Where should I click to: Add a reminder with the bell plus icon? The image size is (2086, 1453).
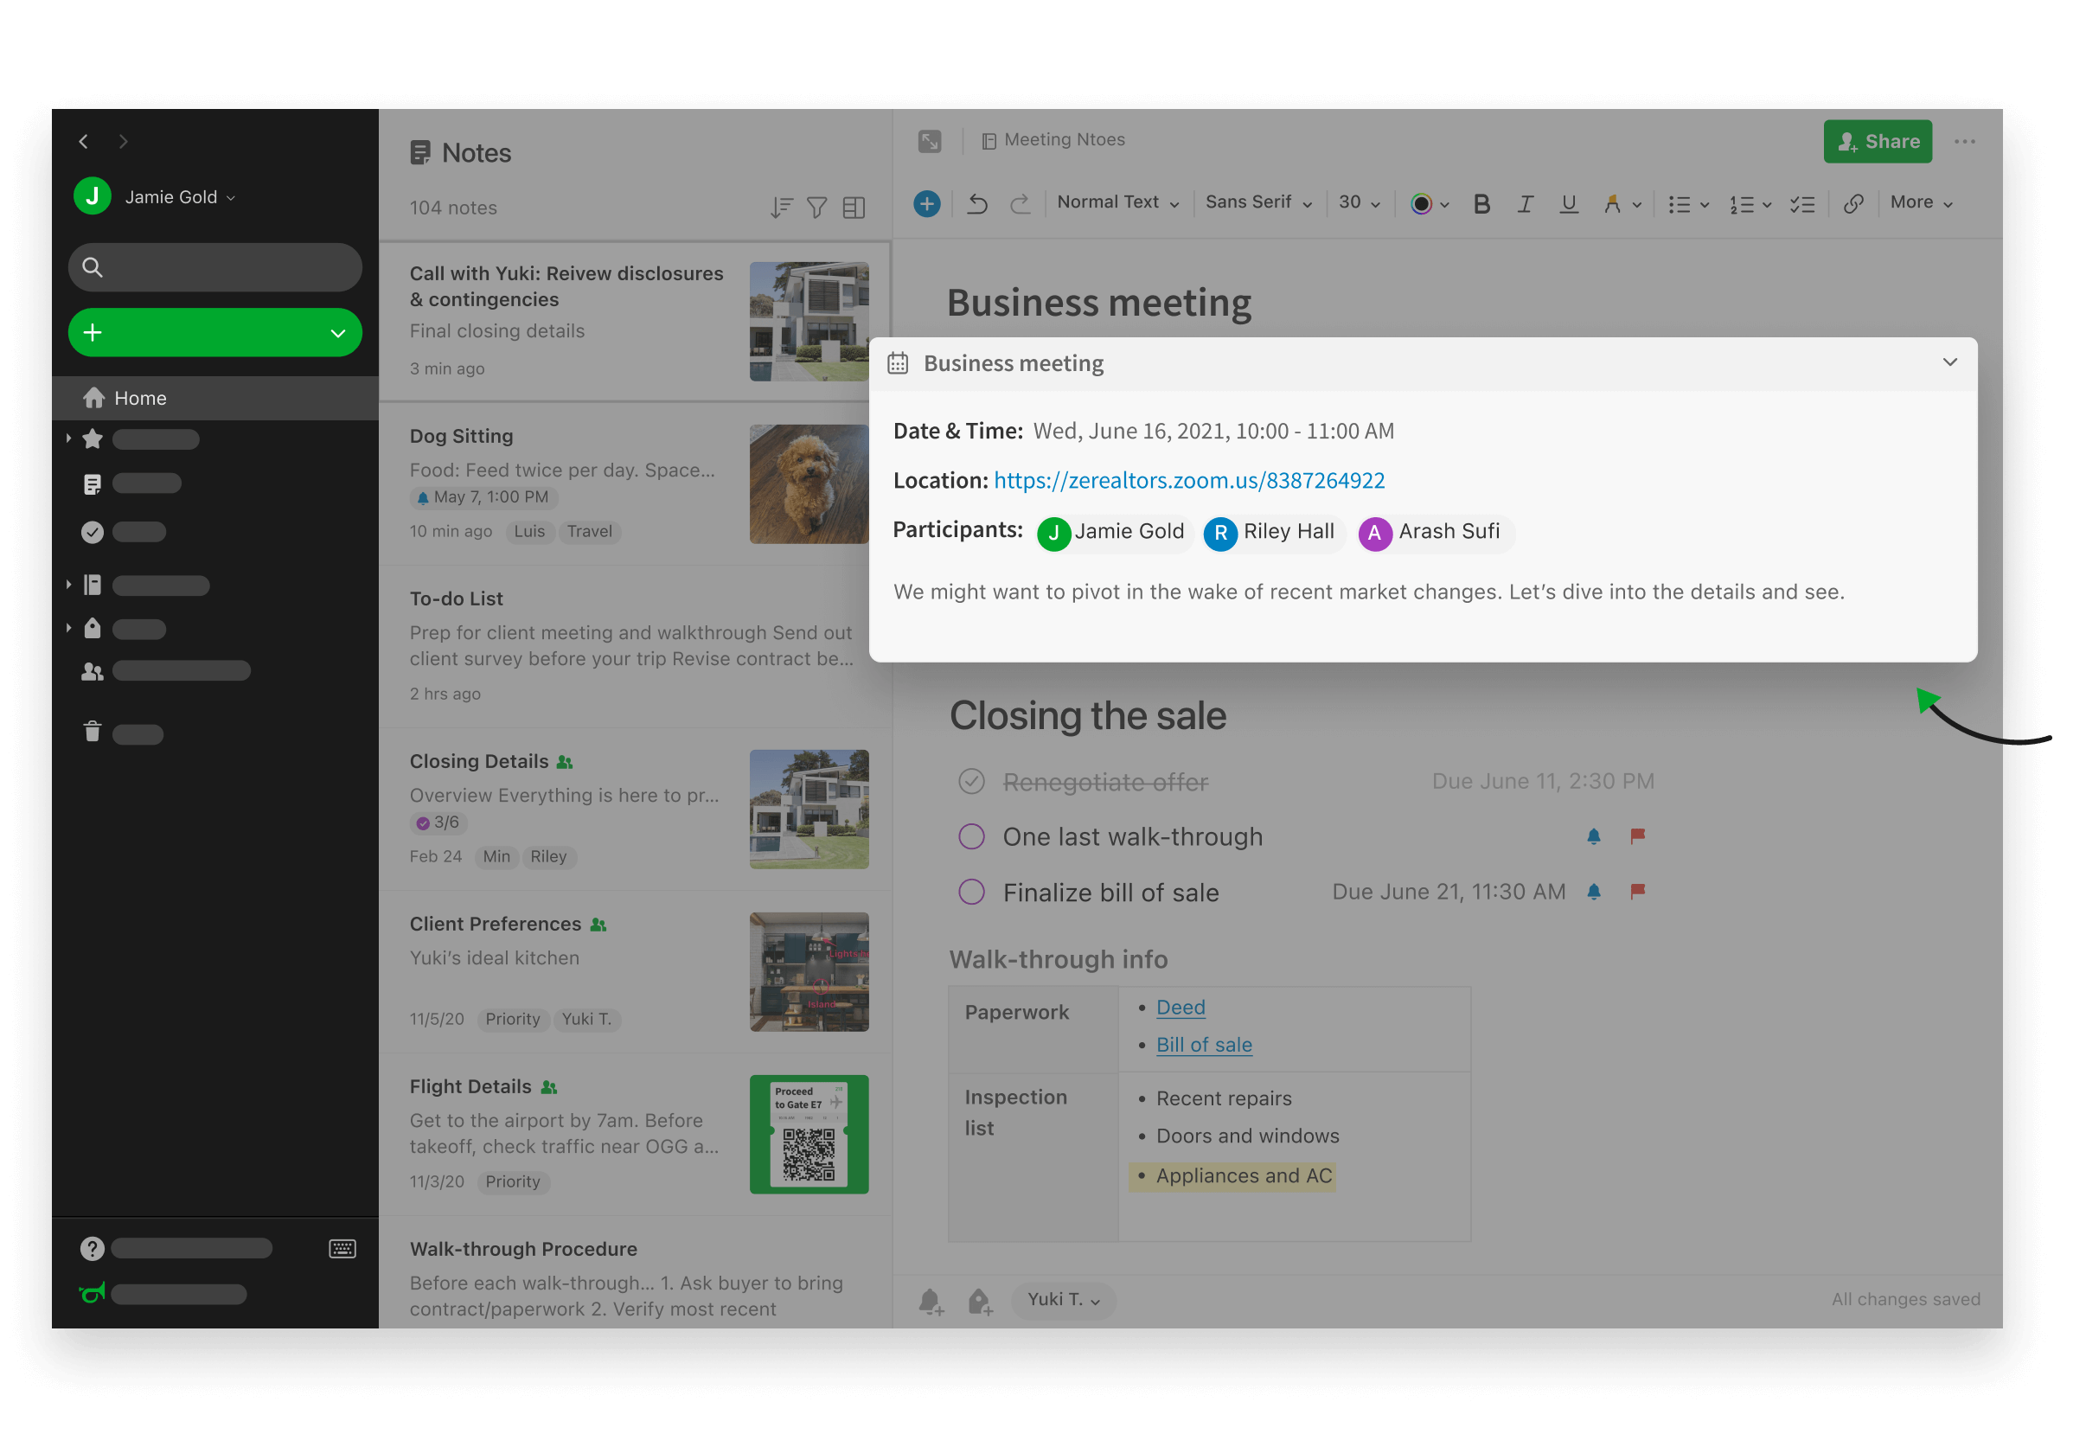(931, 1300)
